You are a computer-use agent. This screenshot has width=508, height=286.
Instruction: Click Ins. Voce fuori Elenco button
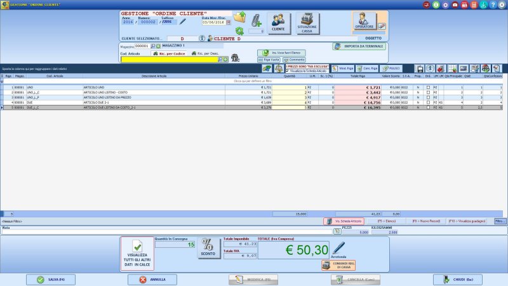point(281,53)
